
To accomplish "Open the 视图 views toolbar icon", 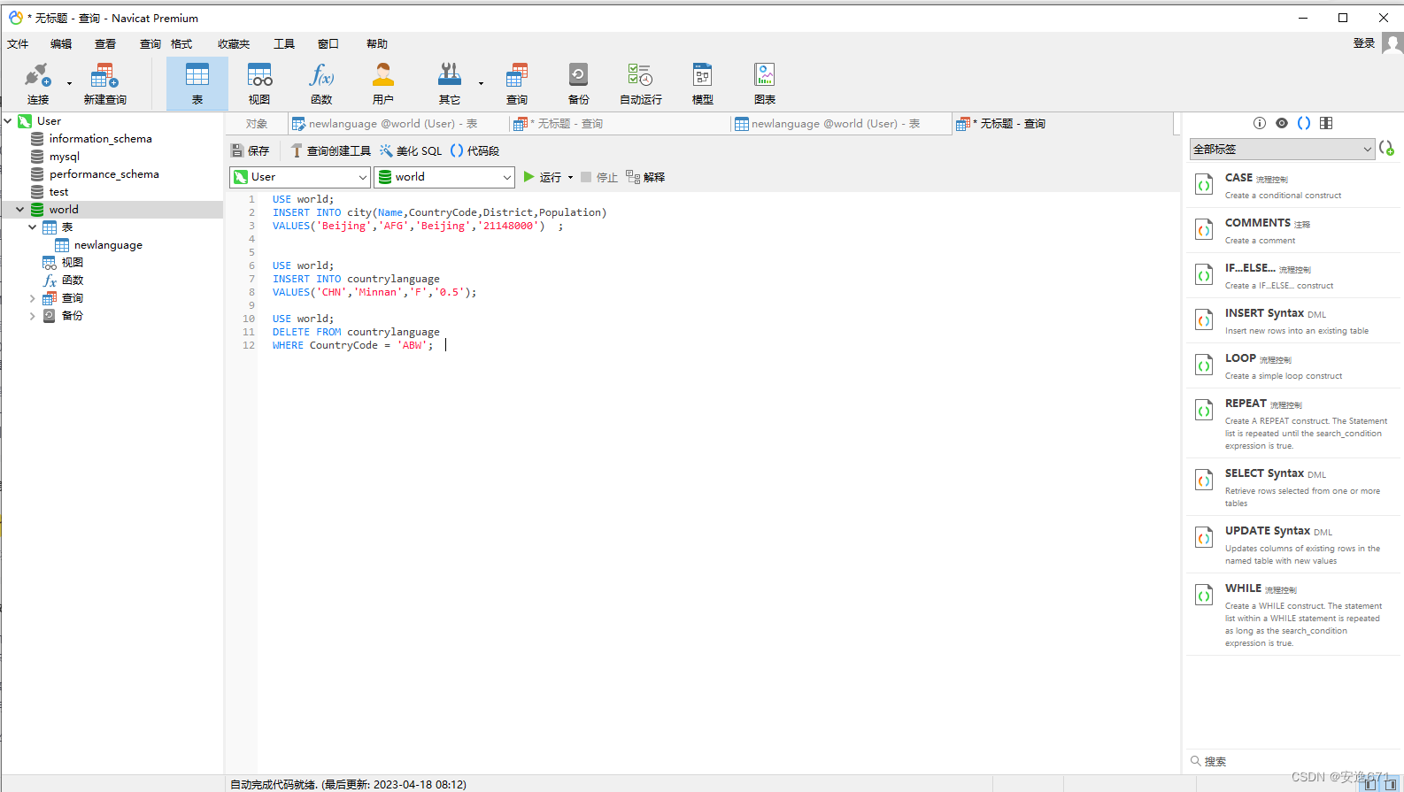I will coord(259,84).
